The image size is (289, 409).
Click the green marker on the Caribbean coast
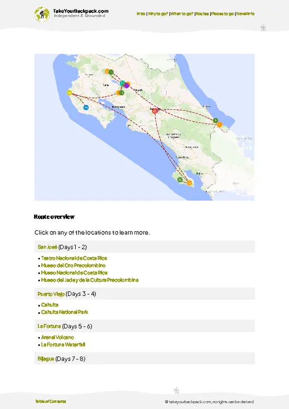(215, 120)
